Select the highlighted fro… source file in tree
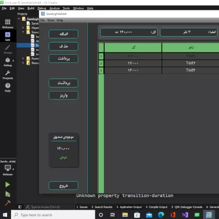Image resolution: width=219 pixels, height=219 pixels. coord(28,45)
